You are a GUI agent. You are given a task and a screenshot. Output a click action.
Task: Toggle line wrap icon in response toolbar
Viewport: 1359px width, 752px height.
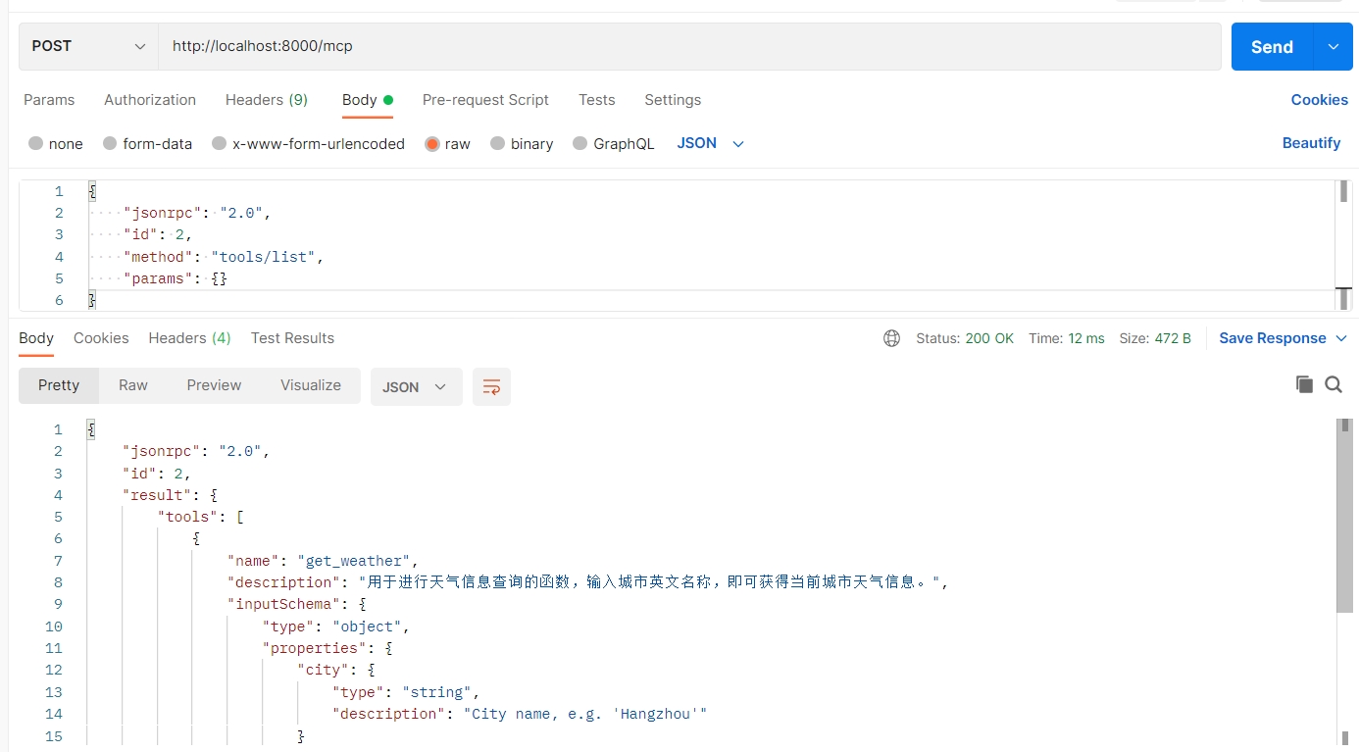tap(491, 387)
